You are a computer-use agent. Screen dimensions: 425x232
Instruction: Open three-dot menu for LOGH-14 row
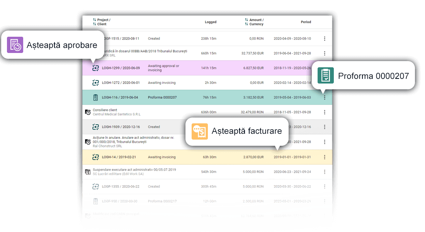tap(325, 157)
